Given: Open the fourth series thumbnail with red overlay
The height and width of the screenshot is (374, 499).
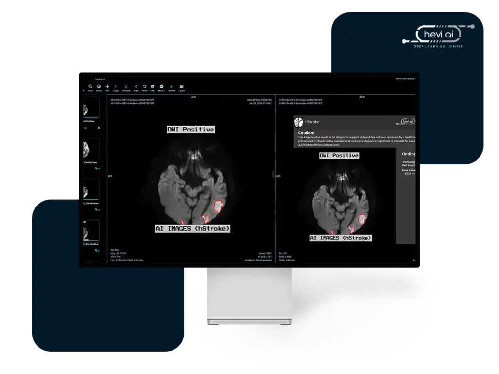Looking at the screenshot, I should (91, 230).
